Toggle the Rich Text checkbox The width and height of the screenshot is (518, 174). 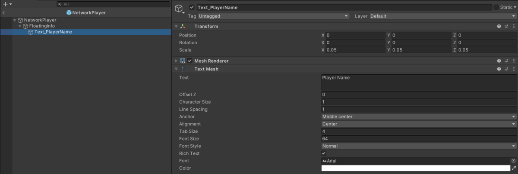[x=324, y=153]
